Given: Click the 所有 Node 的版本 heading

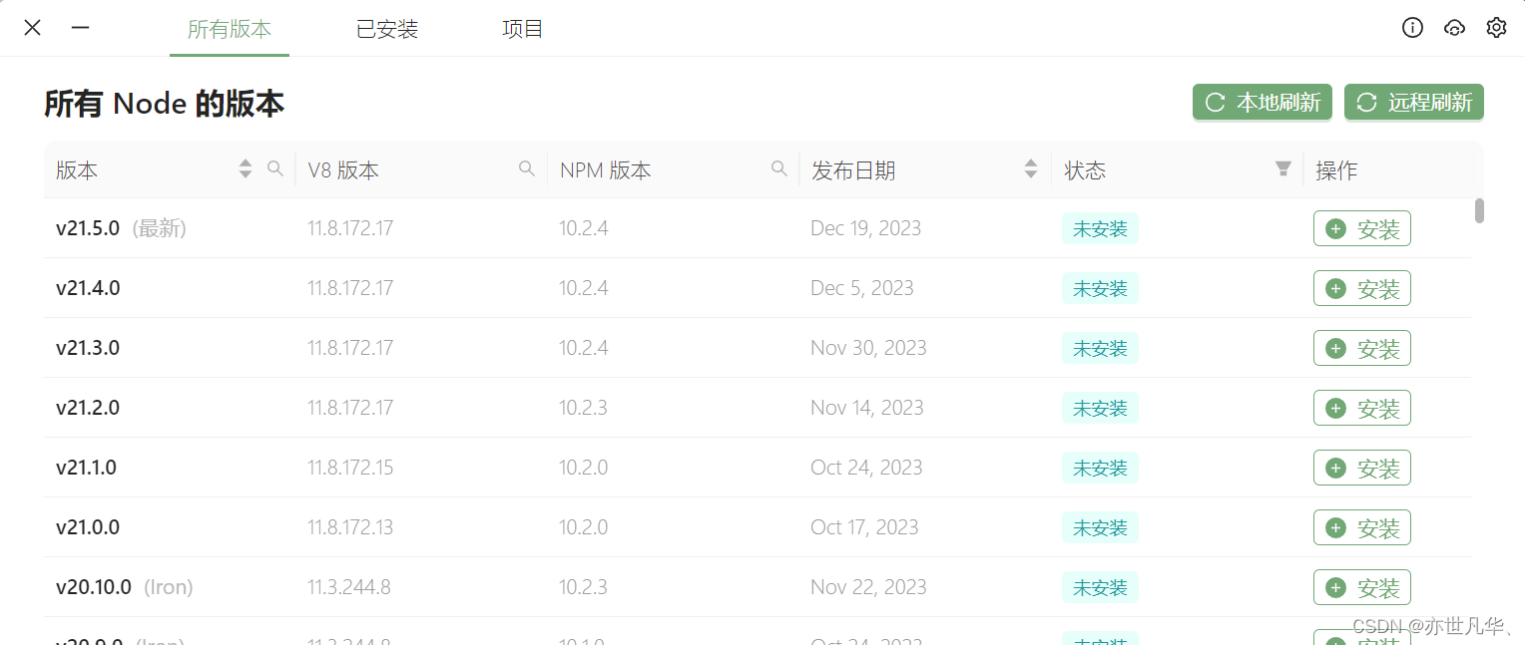Looking at the screenshot, I should pos(165,104).
